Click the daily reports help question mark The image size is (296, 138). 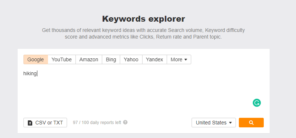point(125,122)
